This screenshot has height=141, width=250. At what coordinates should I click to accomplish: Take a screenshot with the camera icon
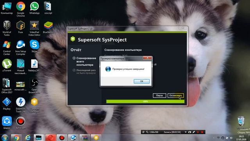(x=189, y=132)
